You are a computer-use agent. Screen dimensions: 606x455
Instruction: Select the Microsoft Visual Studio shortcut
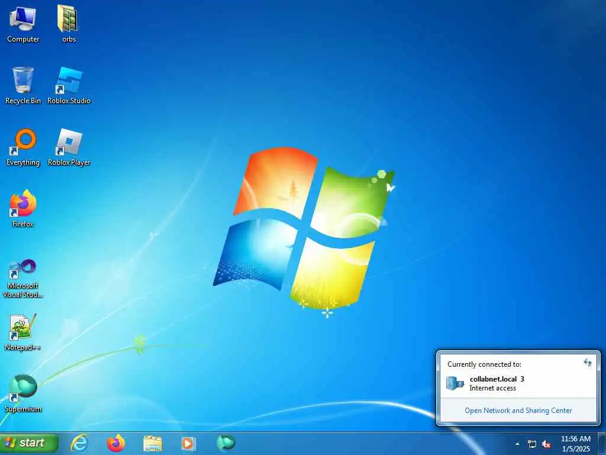(23, 278)
